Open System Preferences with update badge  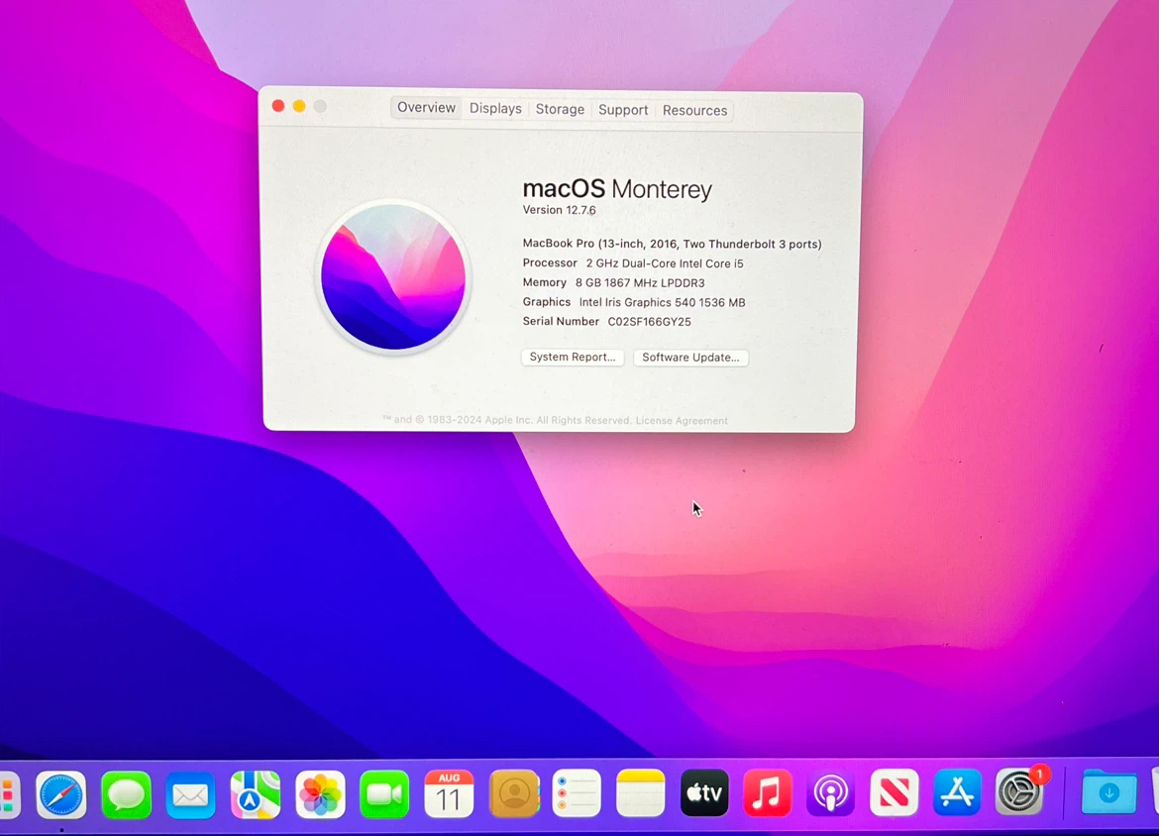(1020, 790)
